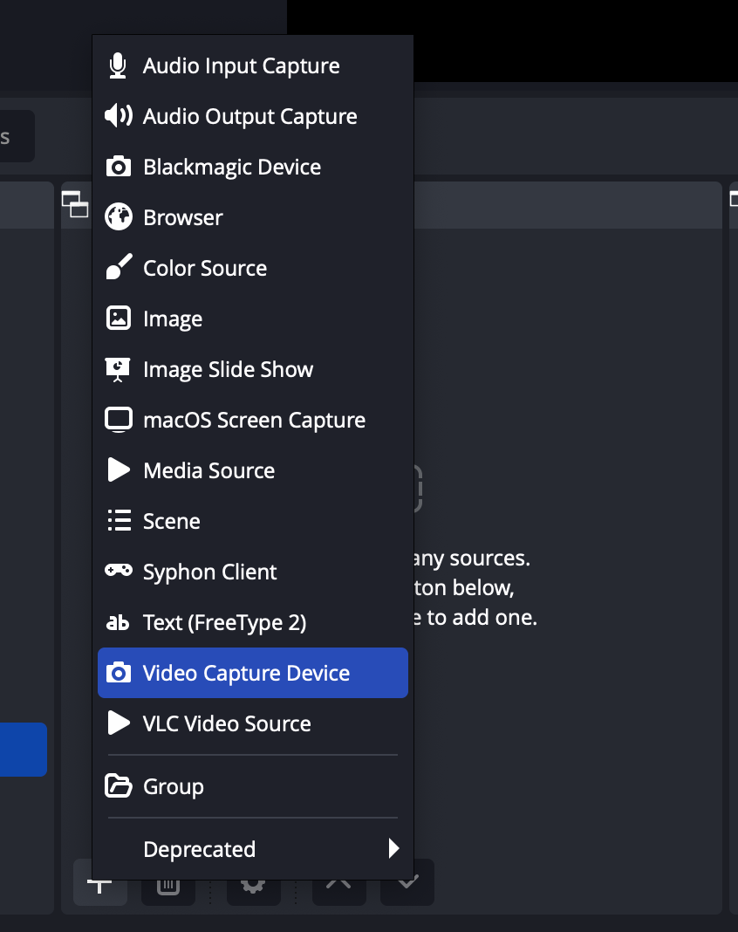Click the speaker icon beside Audio Output Capture
Viewport: 738px width, 932px height.
click(x=119, y=116)
